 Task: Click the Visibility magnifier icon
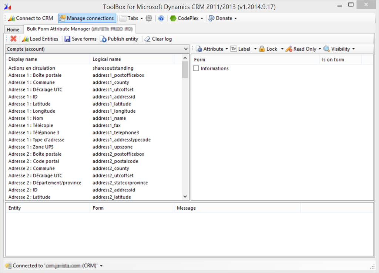click(x=326, y=49)
